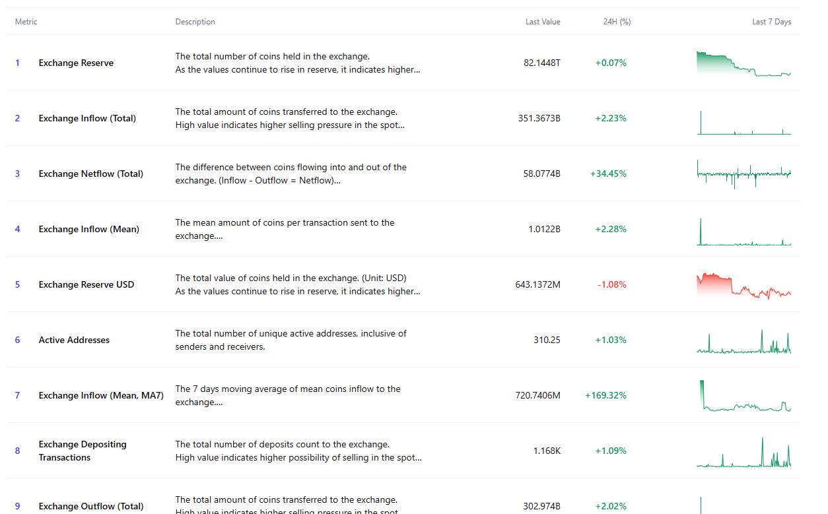The width and height of the screenshot is (828, 514).
Task: Sort by the 24H (%) column header
Action: pyautogui.click(x=617, y=22)
